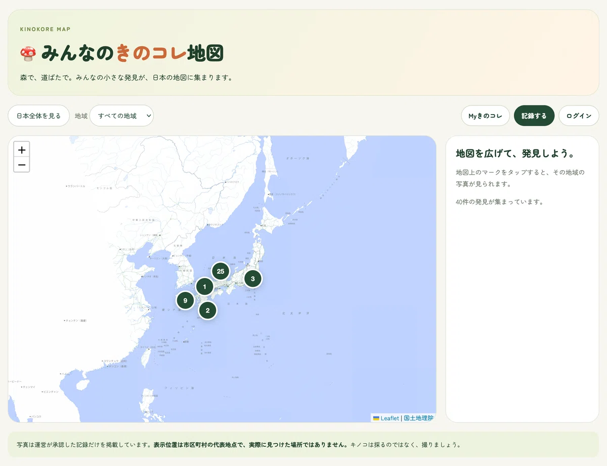Image resolution: width=607 pixels, height=466 pixels.
Task: Open the すべての地域 region dropdown
Action: [x=121, y=116]
